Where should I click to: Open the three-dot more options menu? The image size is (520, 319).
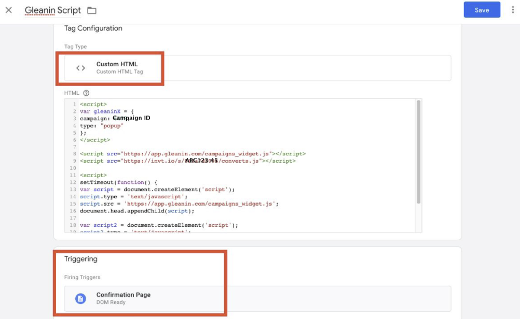(x=513, y=10)
